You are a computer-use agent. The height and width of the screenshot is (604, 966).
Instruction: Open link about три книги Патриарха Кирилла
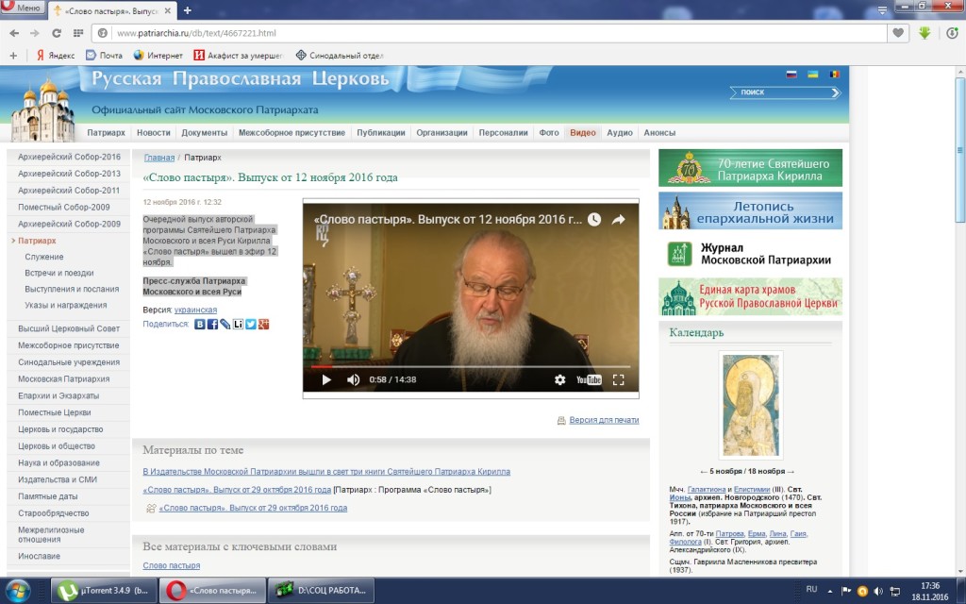326,472
